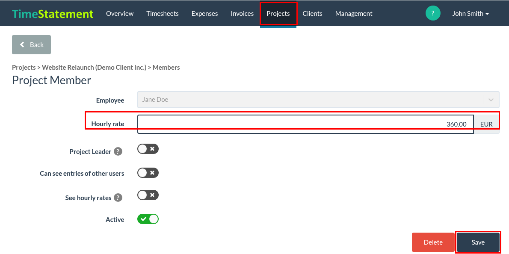This screenshot has height=254, width=509.
Task: Click the Back button
Action: click(x=32, y=45)
